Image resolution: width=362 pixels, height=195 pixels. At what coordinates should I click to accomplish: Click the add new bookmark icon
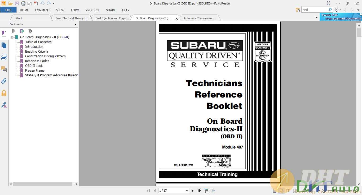22,31
